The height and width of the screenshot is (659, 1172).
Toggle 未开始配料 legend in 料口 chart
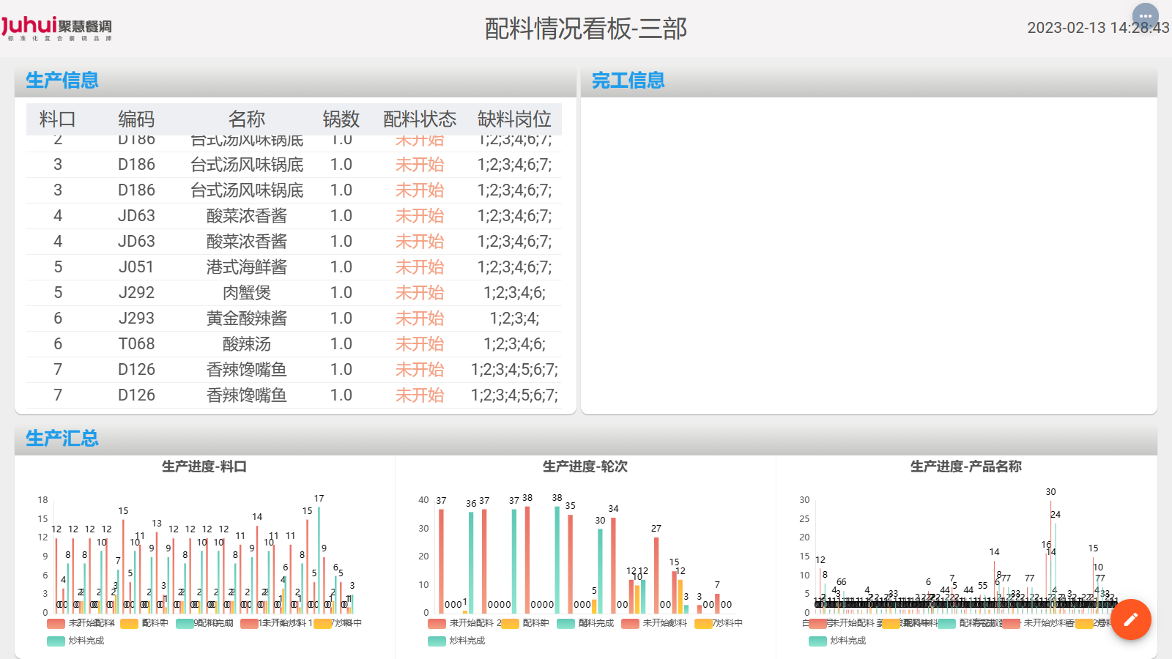click(56, 623)
